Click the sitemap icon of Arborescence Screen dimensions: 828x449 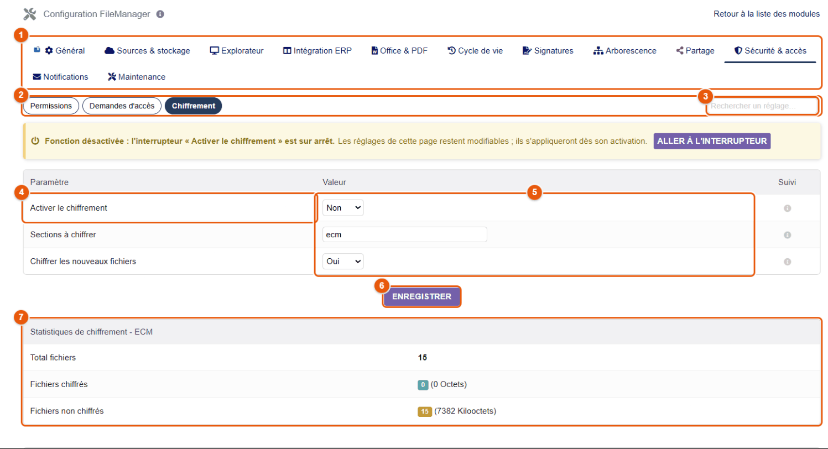[598, 51]
